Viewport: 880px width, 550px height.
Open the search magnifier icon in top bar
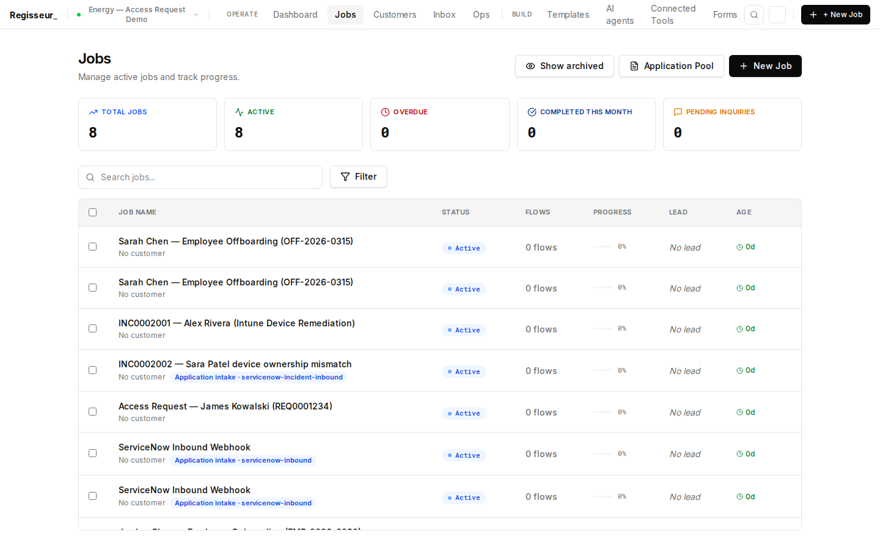click(754, 15)
